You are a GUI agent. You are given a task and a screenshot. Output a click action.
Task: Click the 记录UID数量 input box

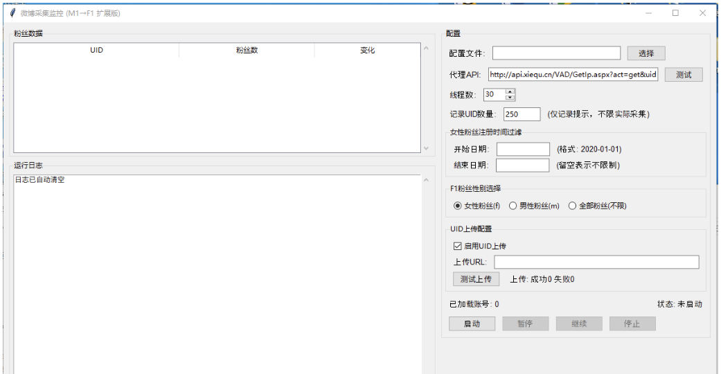pos(522,114)
